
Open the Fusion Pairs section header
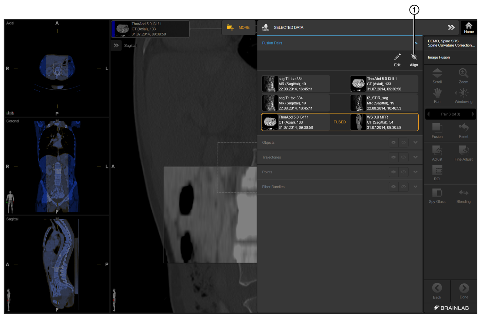tap(340, 43)
